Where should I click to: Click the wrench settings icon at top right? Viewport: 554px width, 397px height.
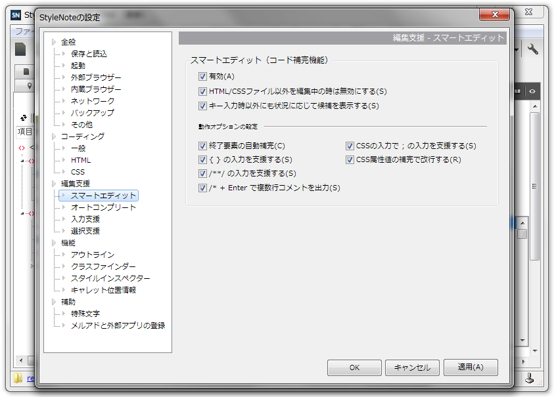click(534, 49)
